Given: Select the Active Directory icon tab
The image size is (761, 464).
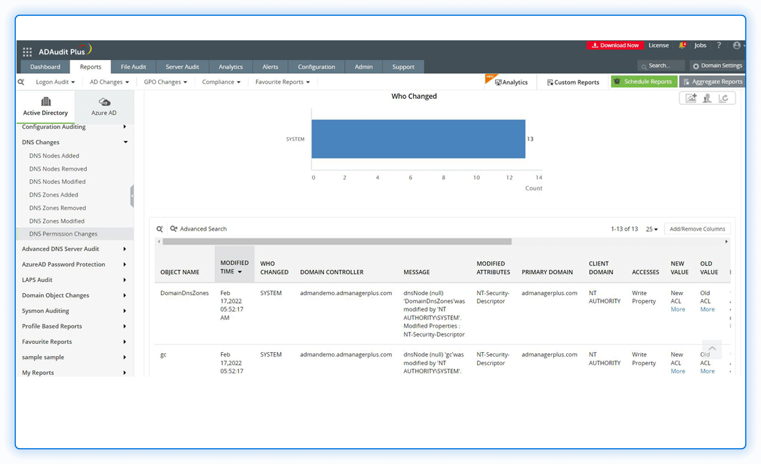Looking at the screenshot, I should pos(45,107).
